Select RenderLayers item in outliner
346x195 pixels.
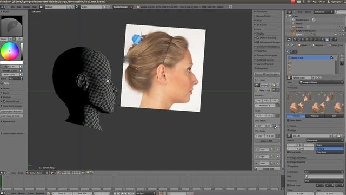[302, 20]
